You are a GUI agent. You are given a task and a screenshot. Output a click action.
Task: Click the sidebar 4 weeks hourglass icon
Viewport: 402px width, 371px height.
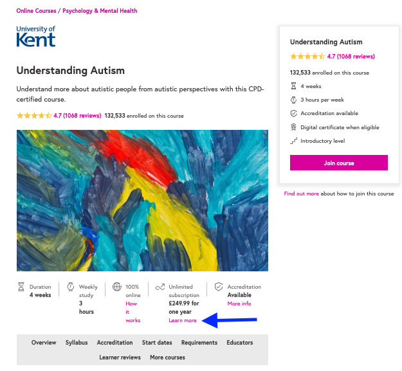[293, 86]
